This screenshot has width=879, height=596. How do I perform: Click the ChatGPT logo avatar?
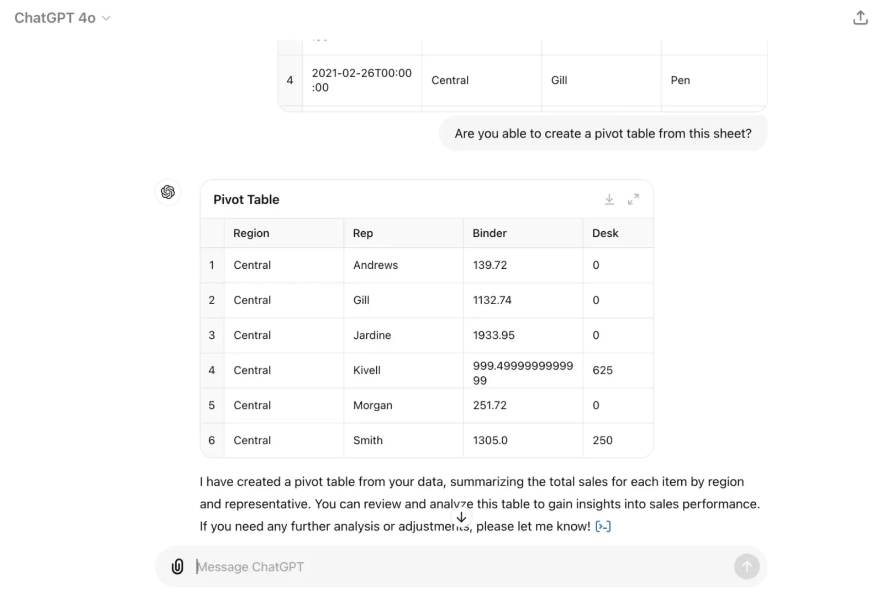point(168,192)
